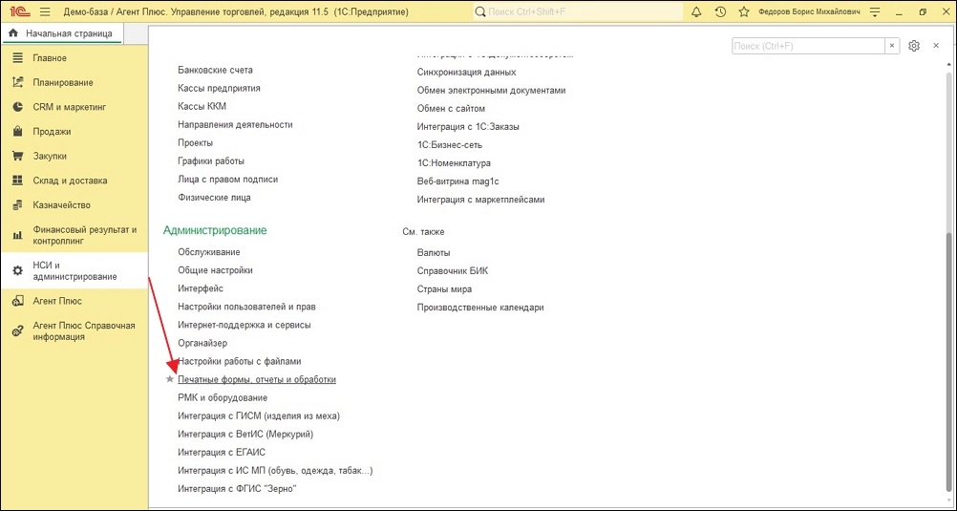
Task: Open РМК и оборудование
Action: [223, 398]
